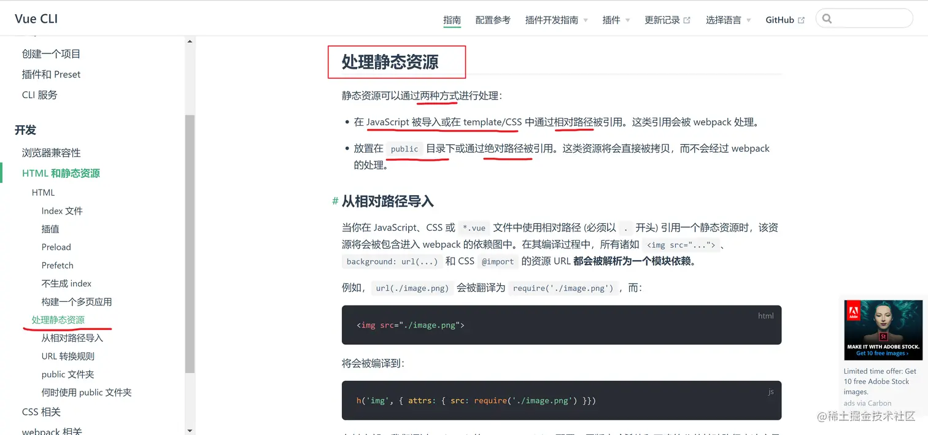The height and width of the screenshot is (435, 928).
Task: Click the external-link icon beside 更新记录
Action: [x=687, y=20]
